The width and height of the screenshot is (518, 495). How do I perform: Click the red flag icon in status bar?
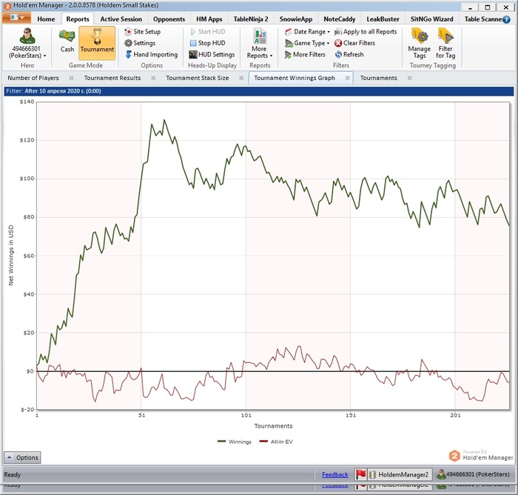click(x=361, y=474)
